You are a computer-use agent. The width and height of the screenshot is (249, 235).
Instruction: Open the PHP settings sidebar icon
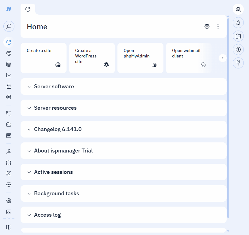pos(9,184)
